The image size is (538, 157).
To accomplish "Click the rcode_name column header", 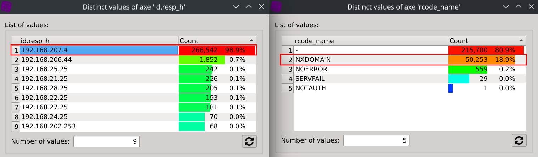I will [x=370, y=41].
